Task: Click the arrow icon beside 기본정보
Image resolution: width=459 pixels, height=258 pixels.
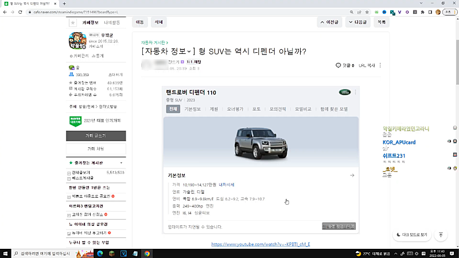Action: tap(352, 175)
